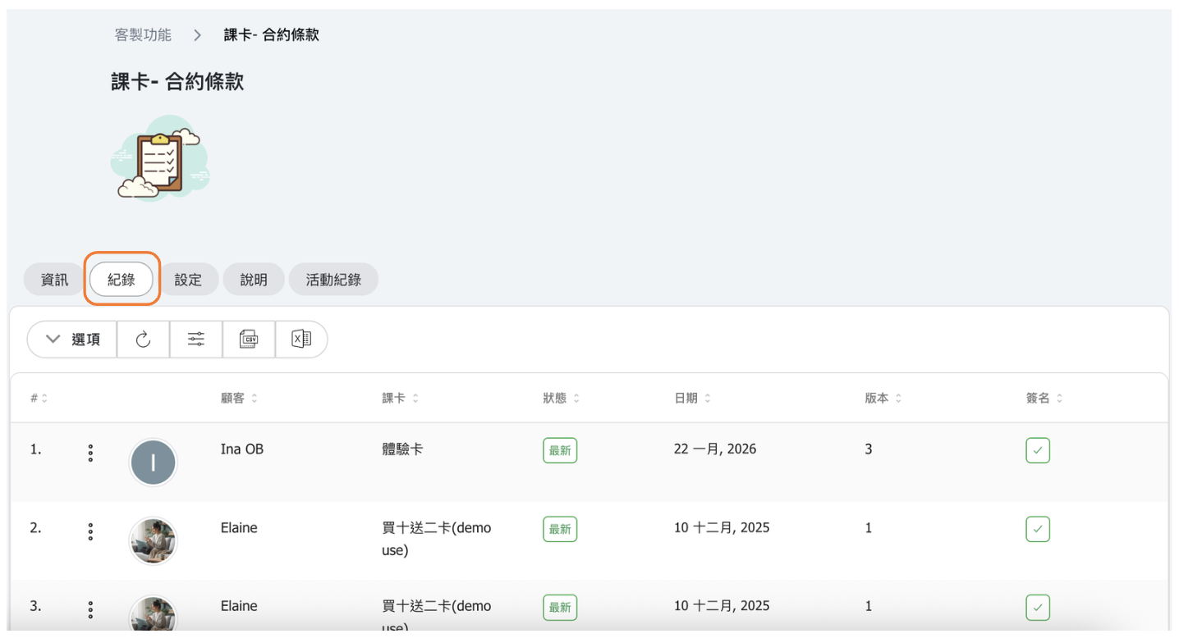
Task: Export records with the Excel icon
Action: pyautogui.click(x=300, y=340)
